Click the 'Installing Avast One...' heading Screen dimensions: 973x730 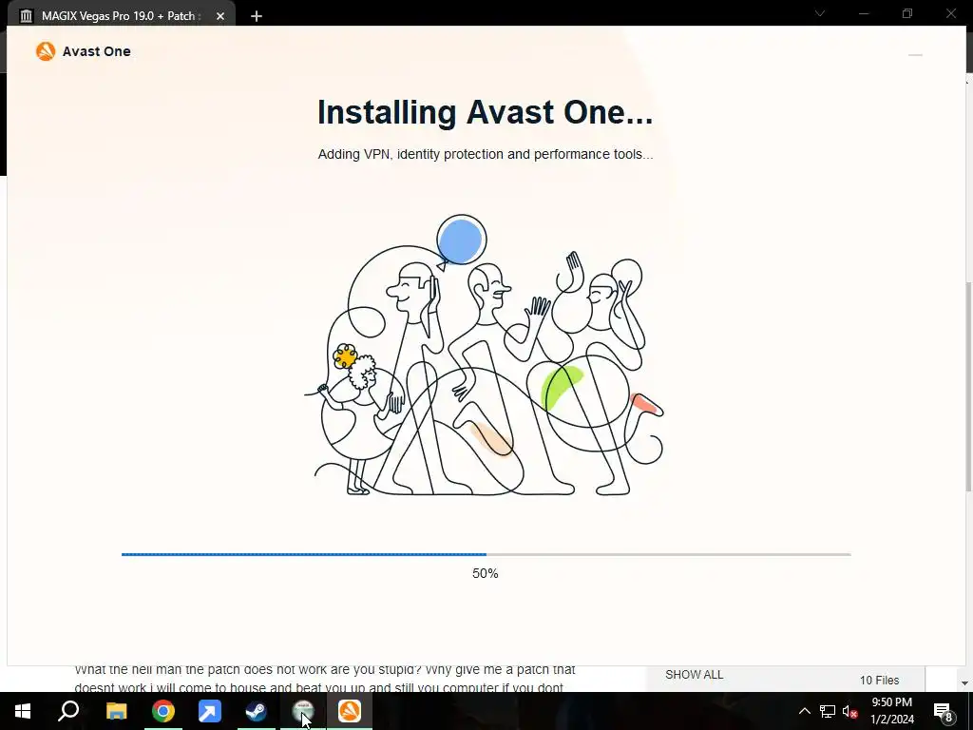486,112
